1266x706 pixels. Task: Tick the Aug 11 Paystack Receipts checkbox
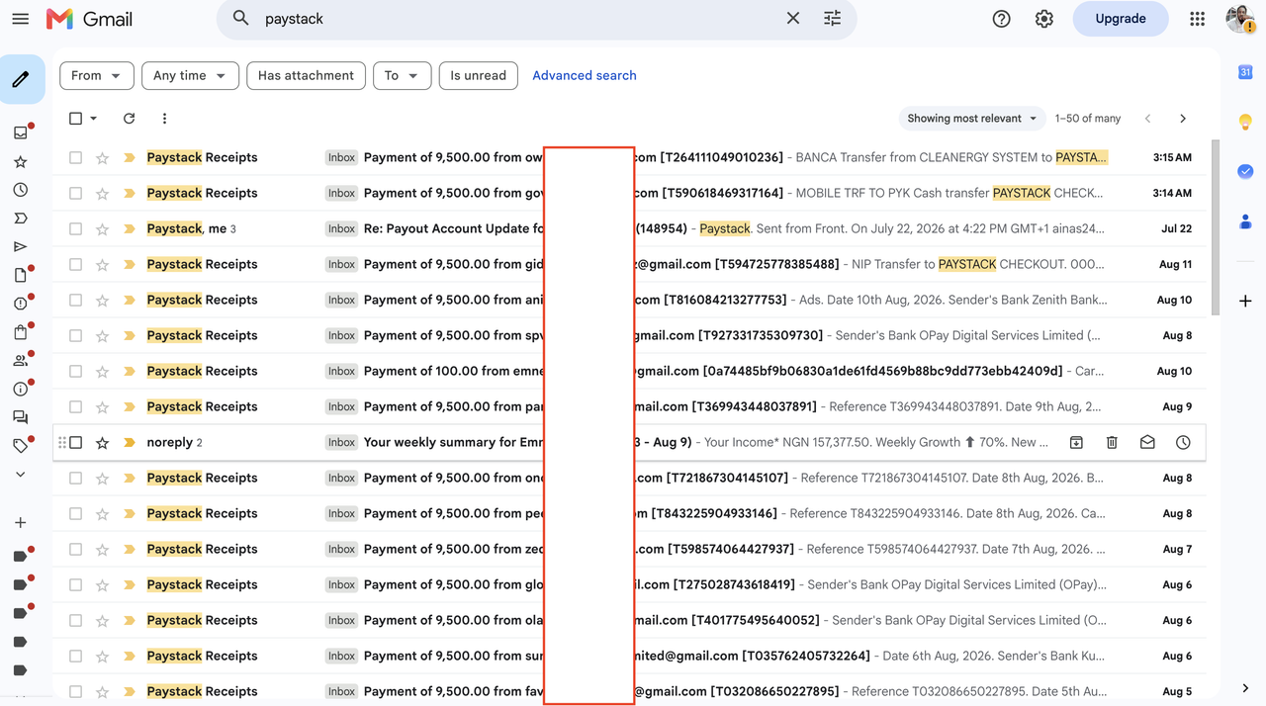[x=76, y=264]
